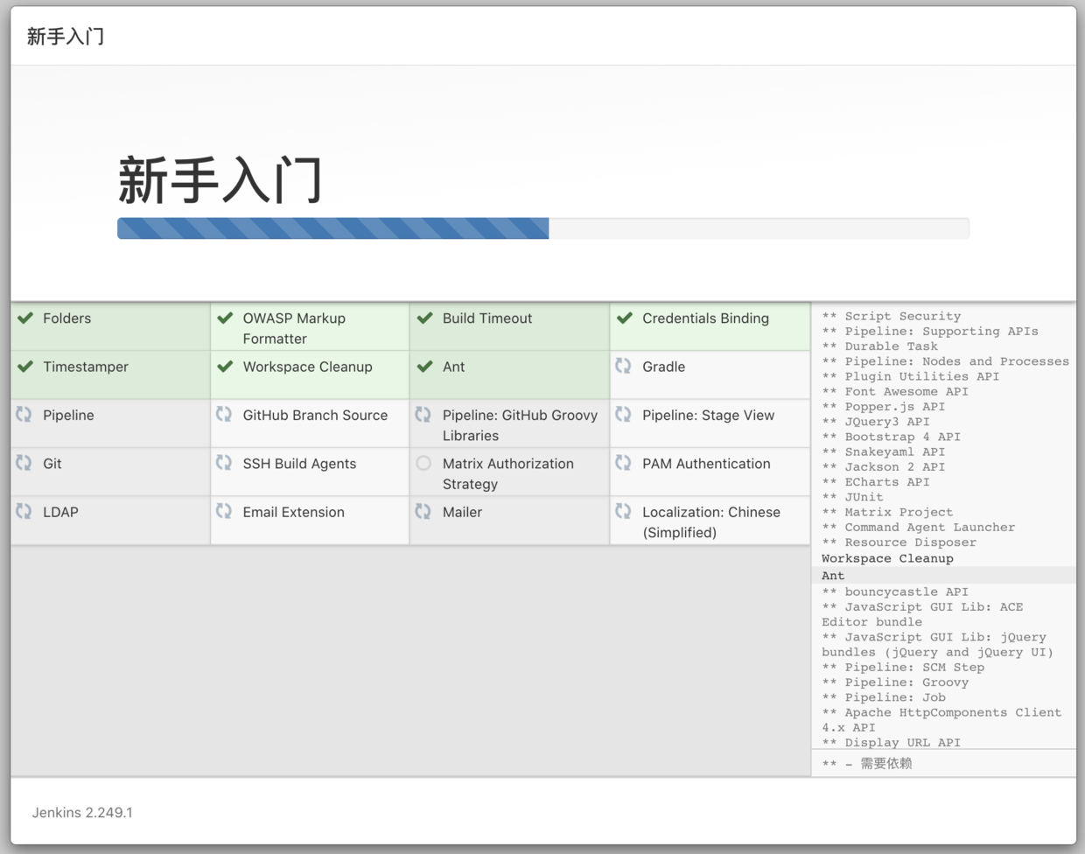Click the installing icon next to Pipeline
1085x854 pixels.
pyautogui.click(x=24, y=414)
